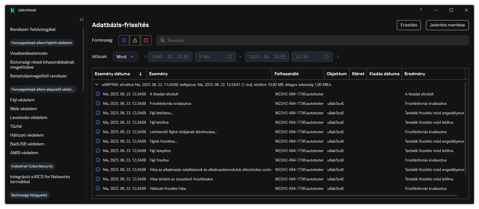Click the previous period arrow

pyautogui.click(x=146, y=57)
